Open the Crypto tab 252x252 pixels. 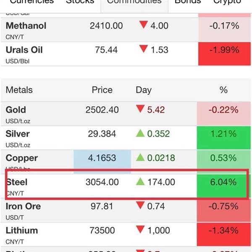(x=227, y=2)
